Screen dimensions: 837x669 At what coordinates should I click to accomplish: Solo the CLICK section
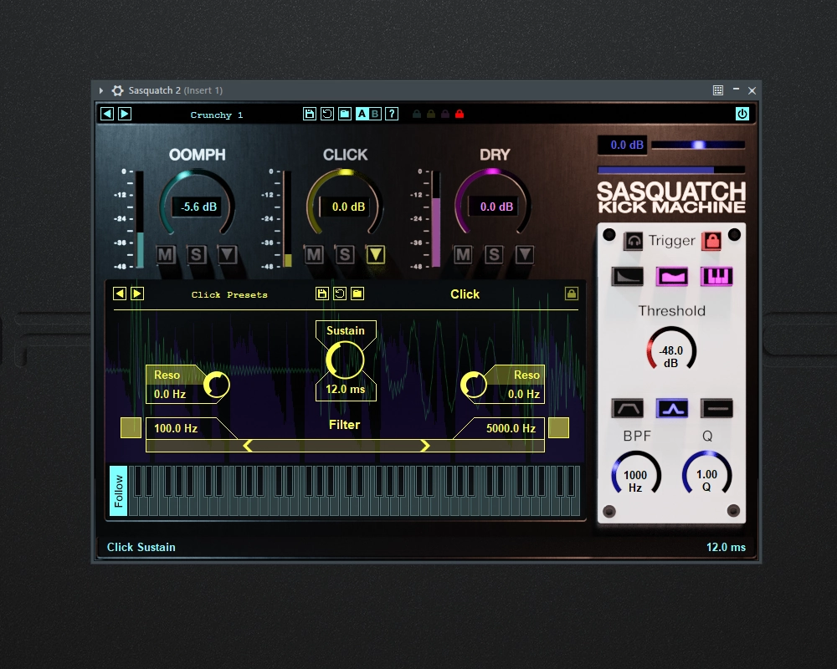(345, 254)
